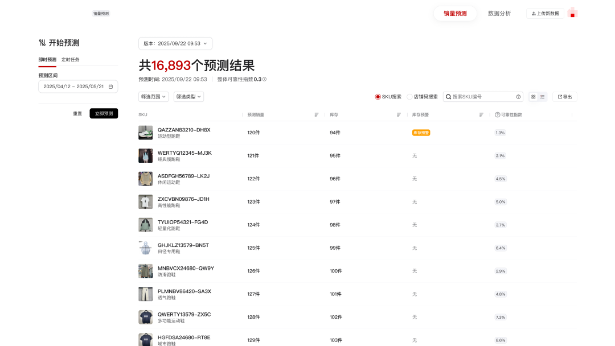Open the 版本 version dropdown
Image resolution: width=615 pixels, height=346 pixels.
click(175, 43)
